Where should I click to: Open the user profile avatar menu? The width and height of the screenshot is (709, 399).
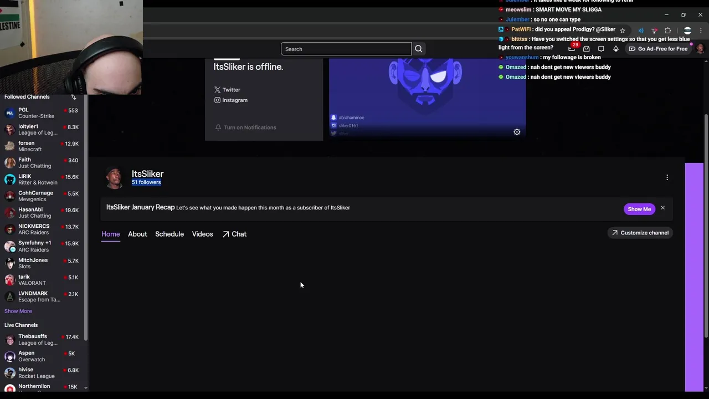(700, 49)
